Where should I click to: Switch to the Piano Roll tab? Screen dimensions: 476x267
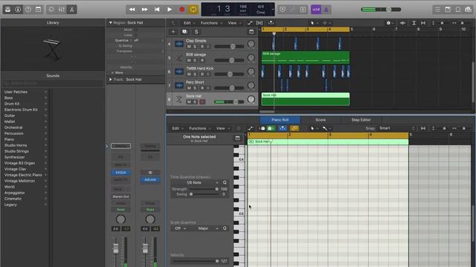pos(280,120)
